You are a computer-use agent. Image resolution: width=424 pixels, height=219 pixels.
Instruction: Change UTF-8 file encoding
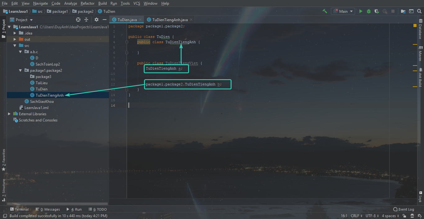372,216
